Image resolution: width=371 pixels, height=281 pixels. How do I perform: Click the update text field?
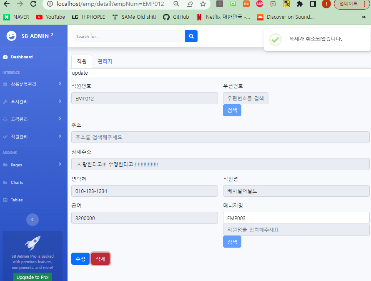point(220,73)
